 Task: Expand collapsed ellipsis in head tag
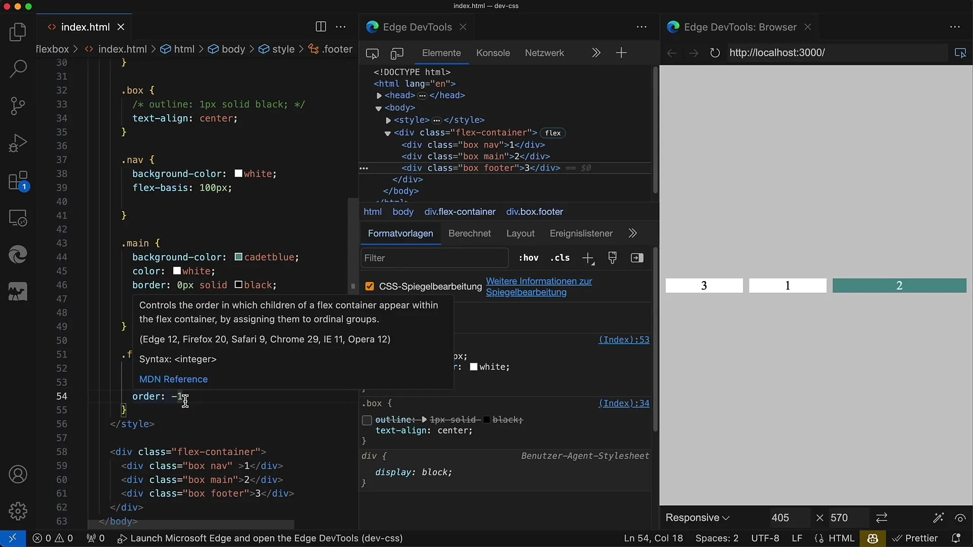422,96
